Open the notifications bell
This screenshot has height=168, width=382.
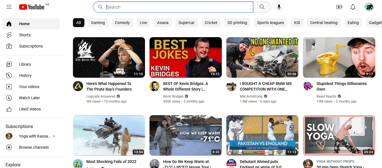[x=353, y=7]
